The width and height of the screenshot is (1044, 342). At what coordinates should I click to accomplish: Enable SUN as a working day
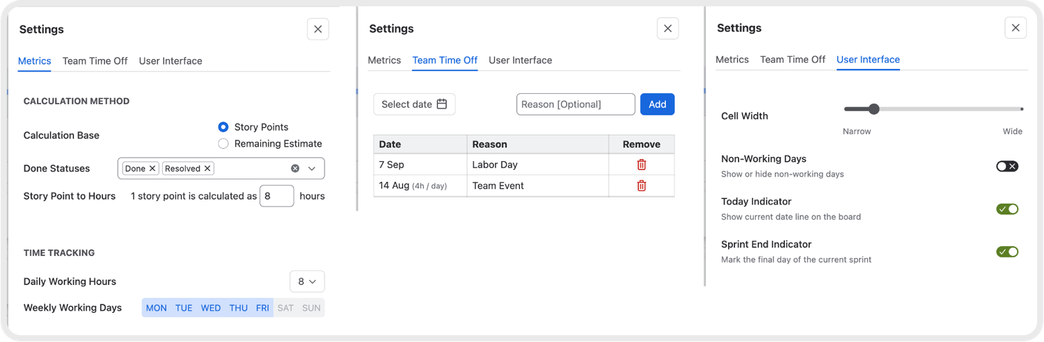[x=311, y=308]
